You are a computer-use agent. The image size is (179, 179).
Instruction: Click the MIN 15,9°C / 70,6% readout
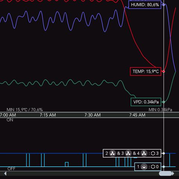click(25, 110)
